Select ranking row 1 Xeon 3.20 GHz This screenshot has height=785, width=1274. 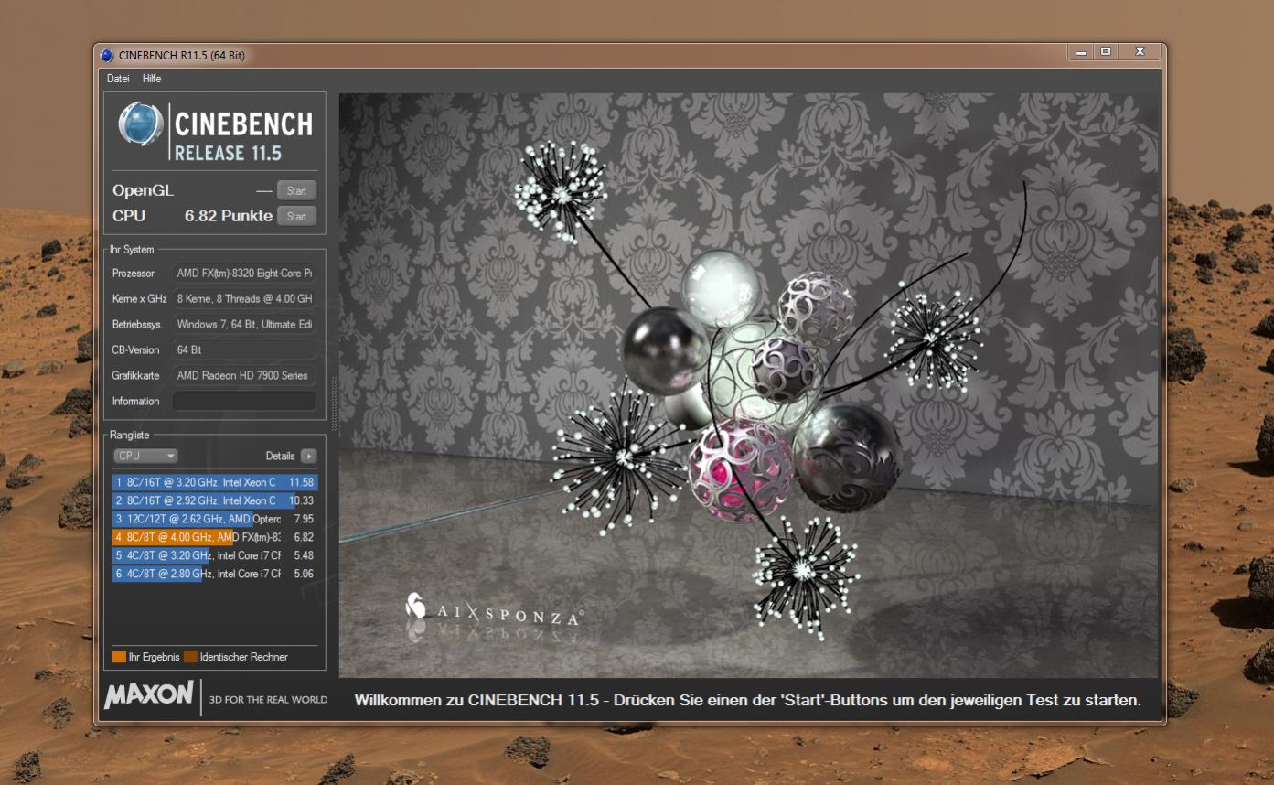tap(215, 482)
